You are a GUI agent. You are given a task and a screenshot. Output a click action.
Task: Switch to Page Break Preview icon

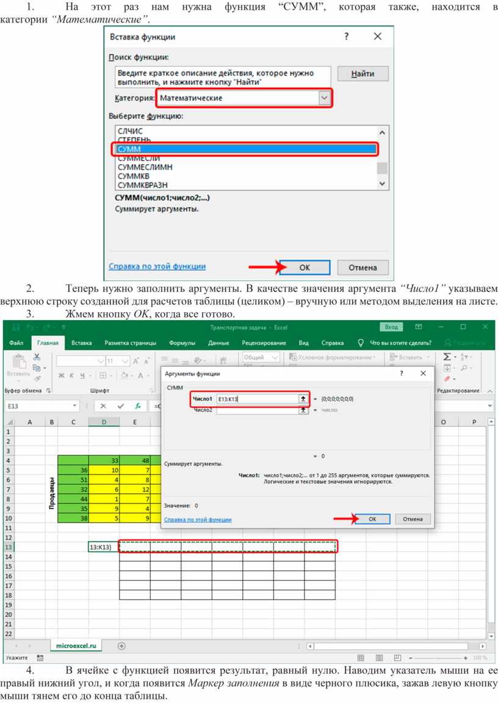tap(397, 658)
